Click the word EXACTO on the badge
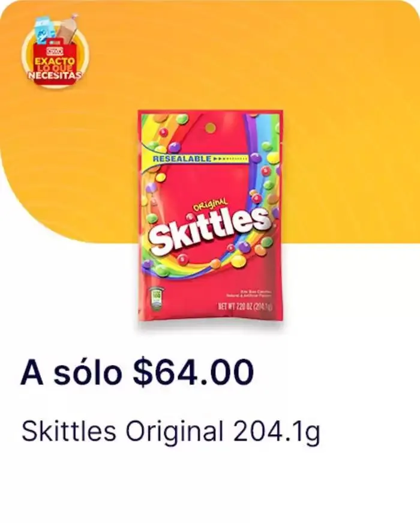The width and height of the screenshot is (420, 523). (55, 61)
